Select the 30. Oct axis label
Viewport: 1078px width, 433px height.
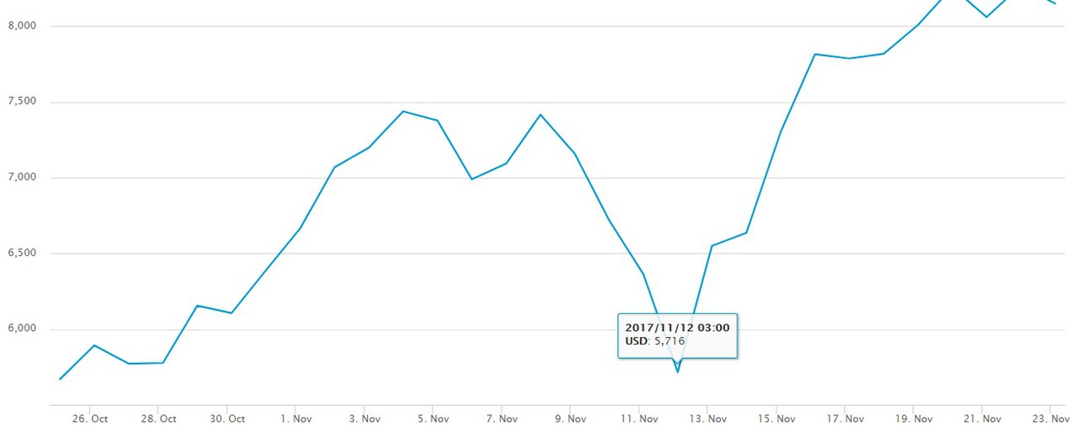pyautogui.click(x=227, y=419)
